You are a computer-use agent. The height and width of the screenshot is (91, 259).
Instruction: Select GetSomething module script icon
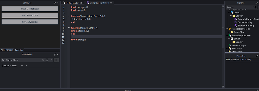tap(236, 22)
